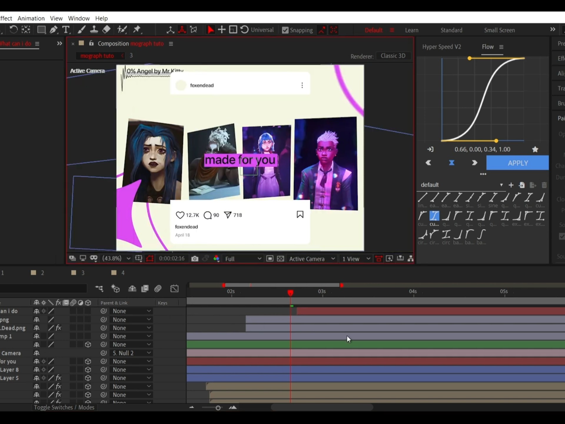The image size is (565, 424).
Task: Toggle effects fx switch on Layer 5
Action: [58, 378]
